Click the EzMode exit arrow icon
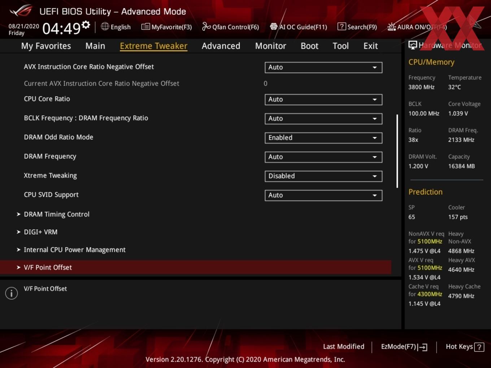 point(422,347)
